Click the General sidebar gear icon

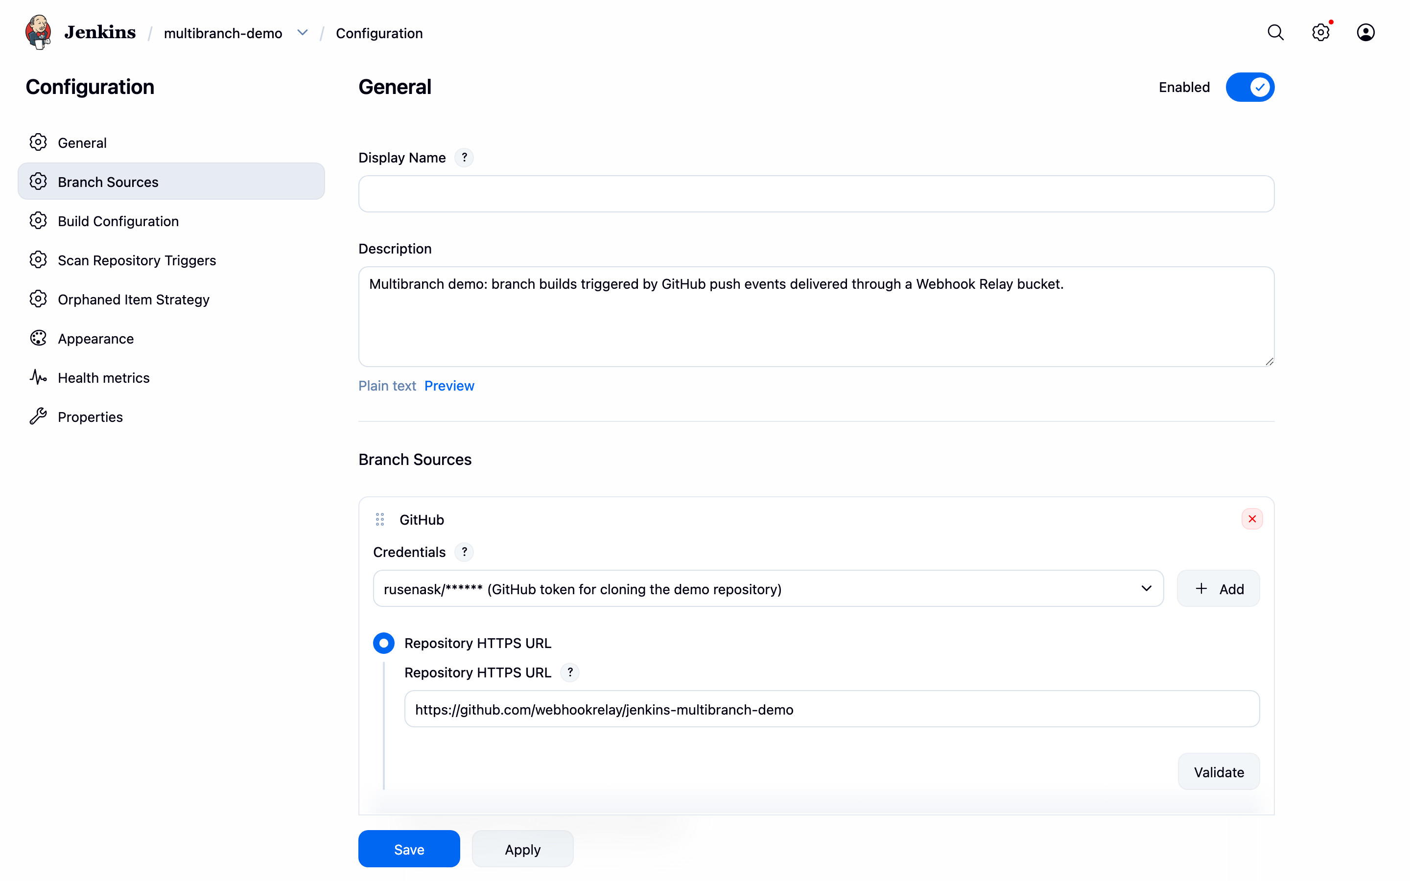point(39,143)
